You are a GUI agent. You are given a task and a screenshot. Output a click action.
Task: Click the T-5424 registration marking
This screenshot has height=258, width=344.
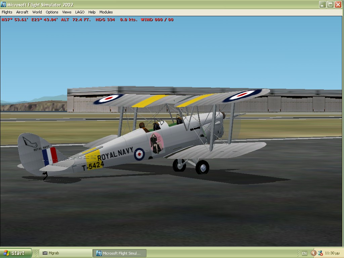93,166
